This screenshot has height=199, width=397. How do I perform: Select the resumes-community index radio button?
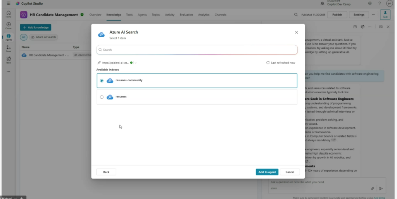102,81
